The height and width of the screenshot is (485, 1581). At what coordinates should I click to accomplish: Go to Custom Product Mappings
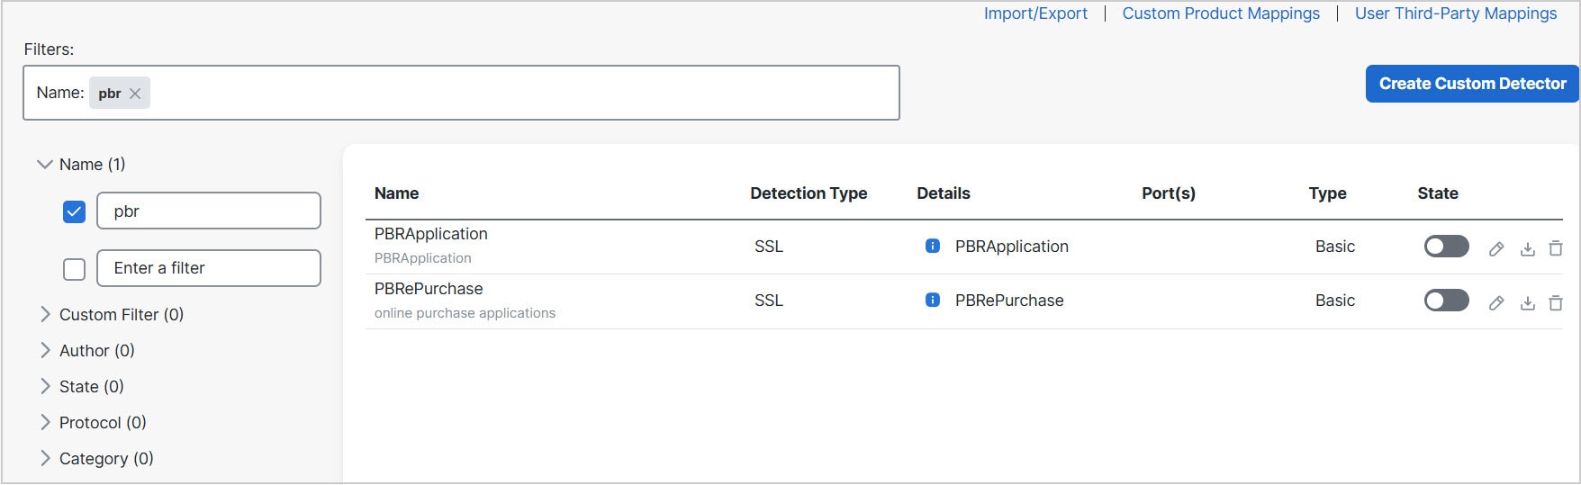[x=1221, y=13]
